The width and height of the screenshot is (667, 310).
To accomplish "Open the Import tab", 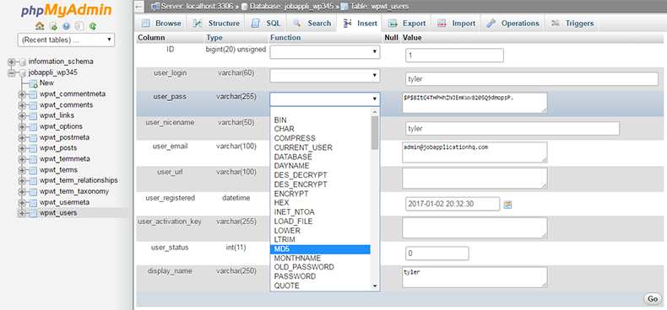I will click(457, 24).
